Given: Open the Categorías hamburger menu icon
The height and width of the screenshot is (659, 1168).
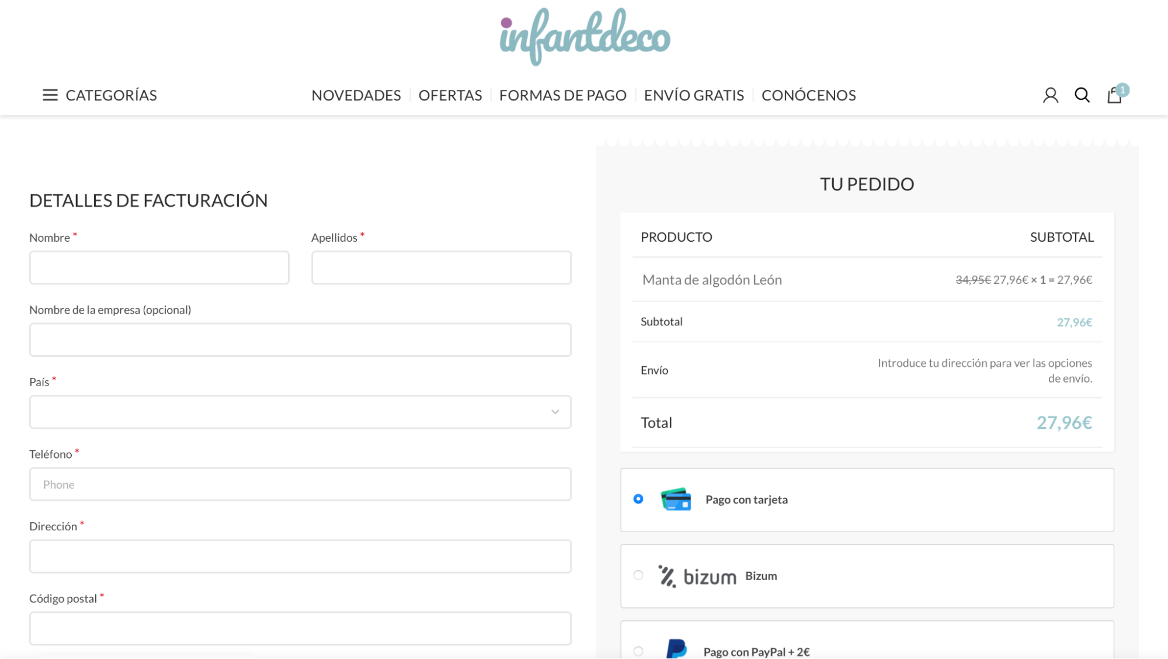Looking at the screenshot, I should point(50,95).
